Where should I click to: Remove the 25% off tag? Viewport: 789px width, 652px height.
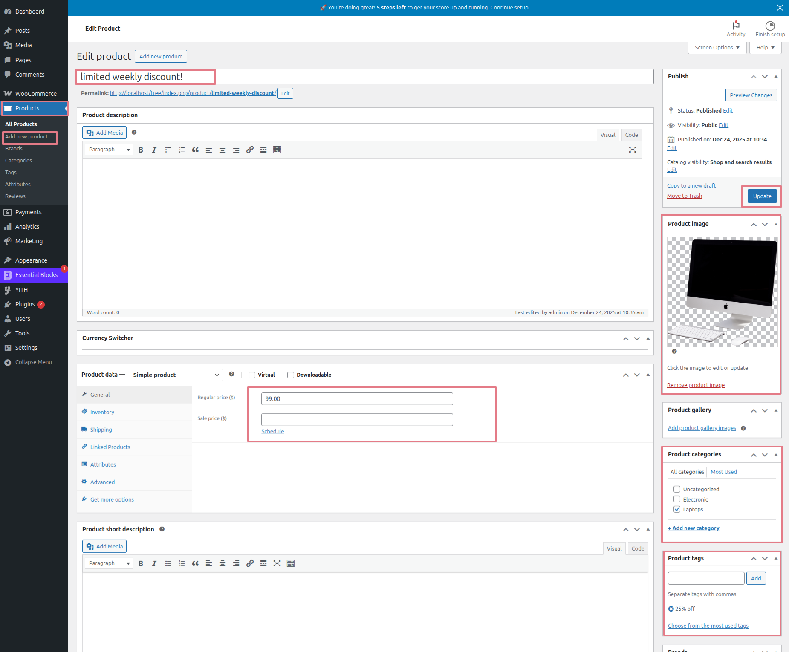pyautogui.click(x=671, y=609)
